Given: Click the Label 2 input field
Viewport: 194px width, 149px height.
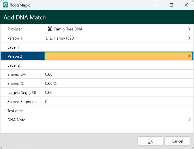Looking at the screenshot, I should click(118, 65).
